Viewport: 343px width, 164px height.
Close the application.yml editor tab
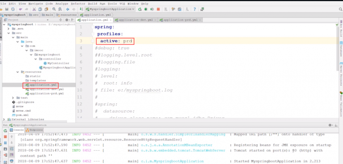[x=111, y=20]
